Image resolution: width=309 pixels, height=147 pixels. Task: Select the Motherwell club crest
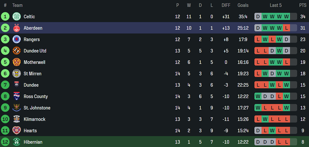coord(17,62)
